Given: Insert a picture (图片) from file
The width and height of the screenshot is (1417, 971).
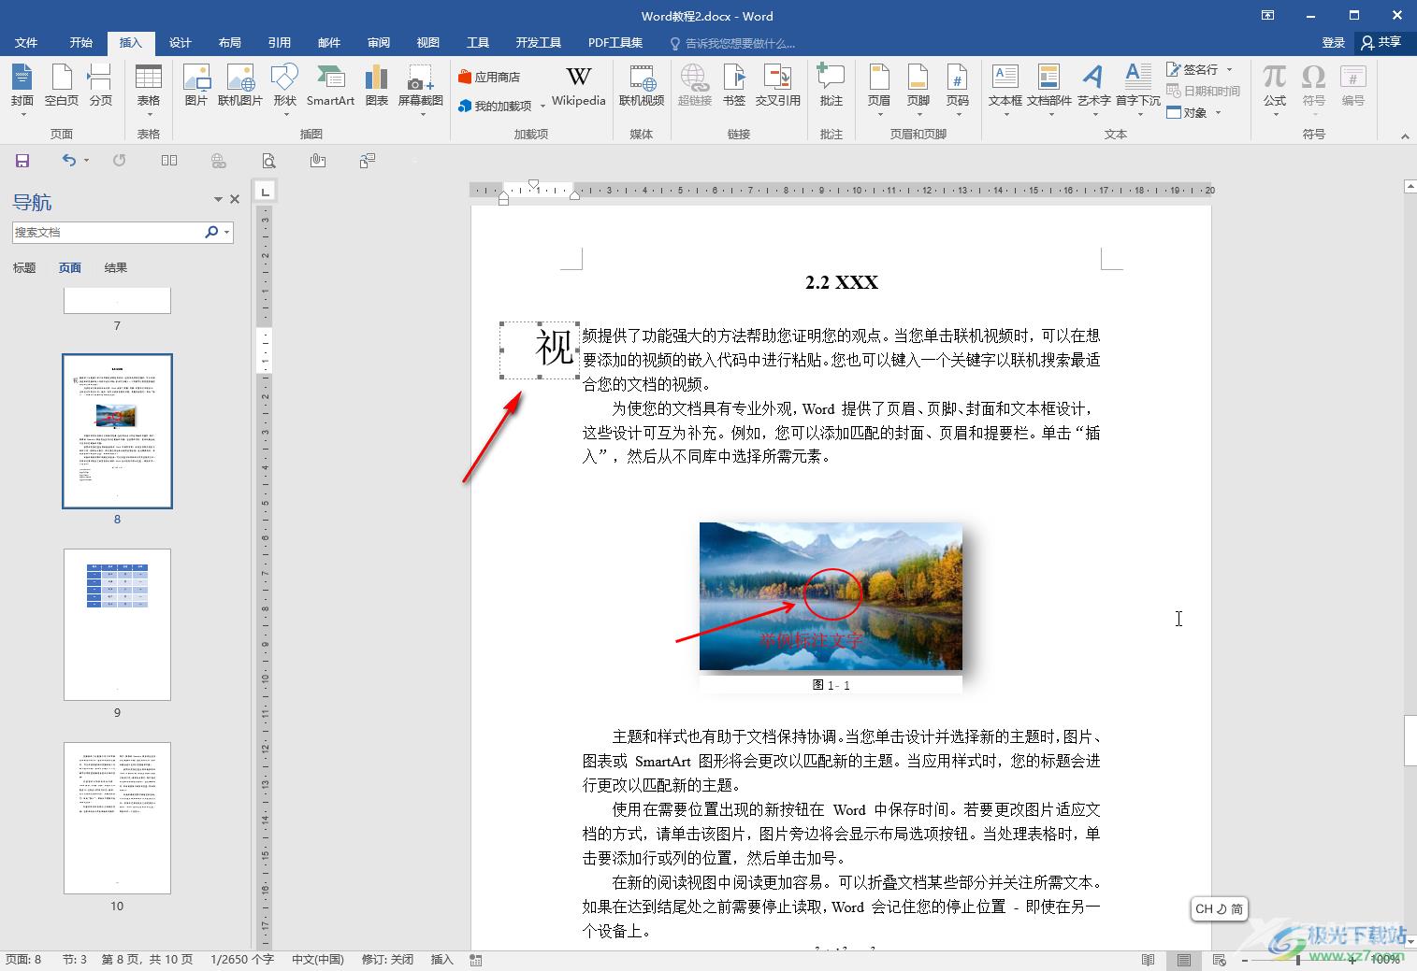Looking at the screenshot, I should pos(196,86).
